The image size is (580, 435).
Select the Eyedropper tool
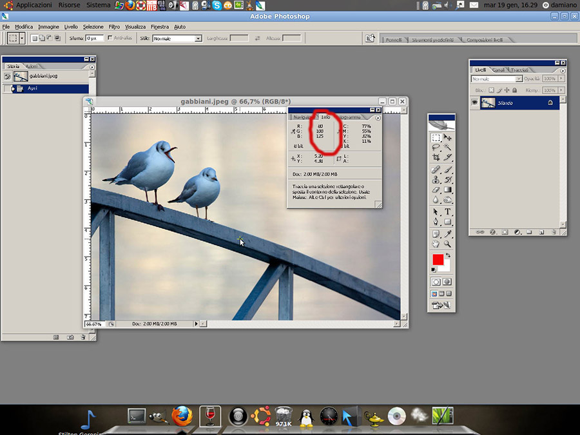point(448,233)
